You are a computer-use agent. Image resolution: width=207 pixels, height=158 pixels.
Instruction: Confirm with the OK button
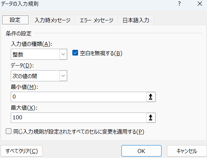(x=141, y=151)
